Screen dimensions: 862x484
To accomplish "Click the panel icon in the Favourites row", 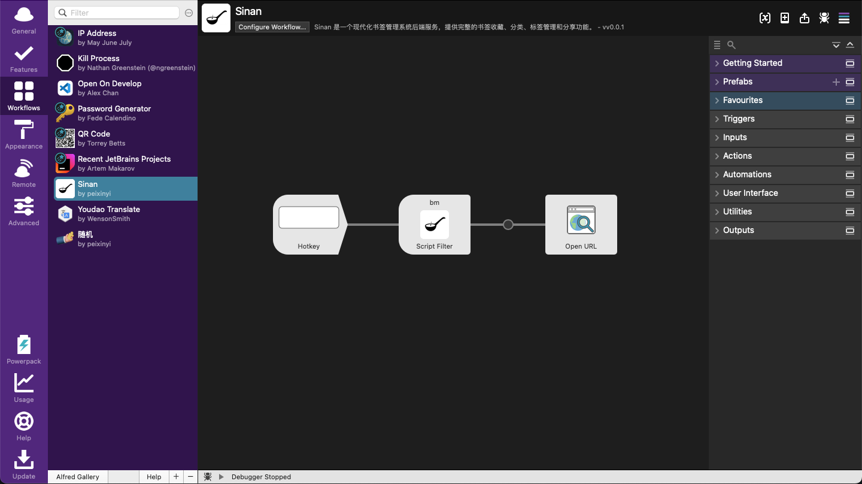I will pos(850,101).
